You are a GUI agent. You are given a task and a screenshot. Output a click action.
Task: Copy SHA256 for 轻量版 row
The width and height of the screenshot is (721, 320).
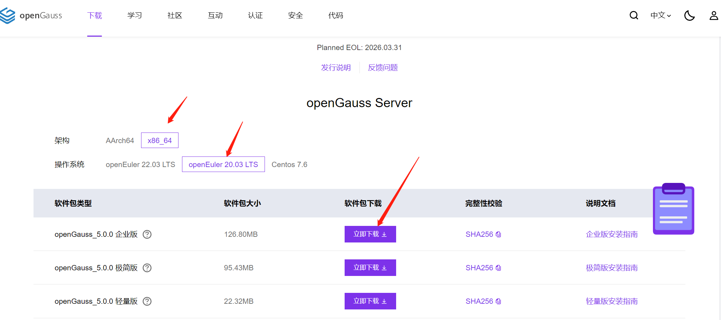(x=483, y=301)
